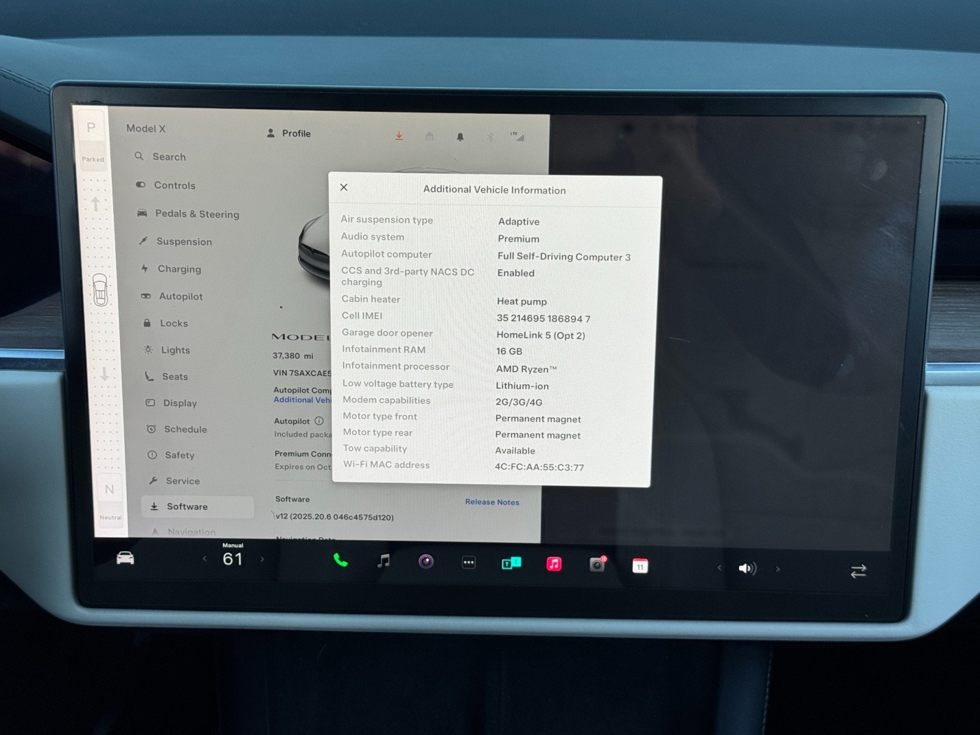Open the calendar app in dock
This screenshot has width=980, height=735.
point(639,566)
